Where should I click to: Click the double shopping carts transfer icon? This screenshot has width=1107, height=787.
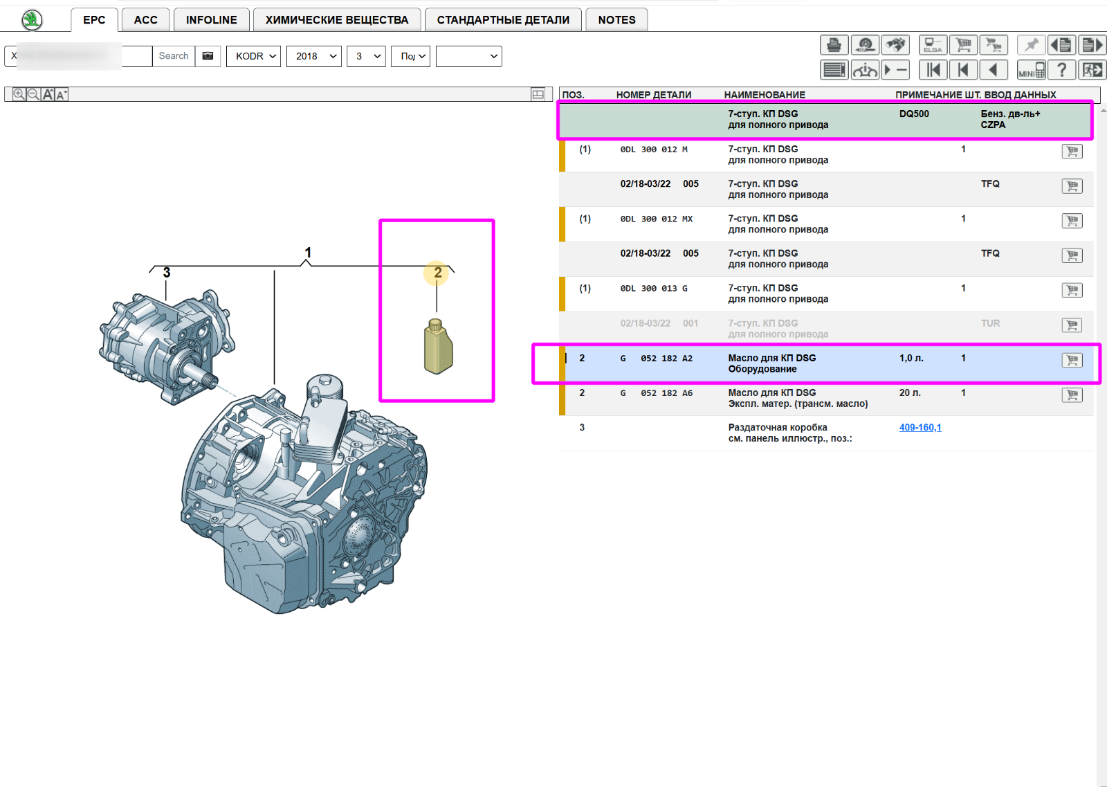point(994,45)
